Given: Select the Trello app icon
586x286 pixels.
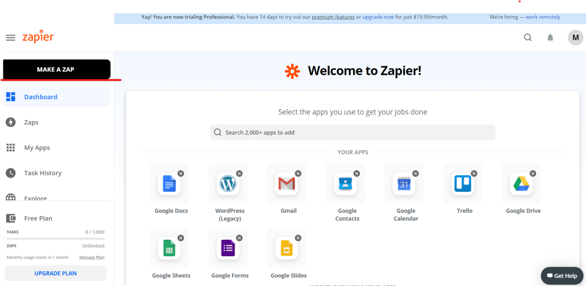Looking at the screenshot, I should click(x=462, y=184).
